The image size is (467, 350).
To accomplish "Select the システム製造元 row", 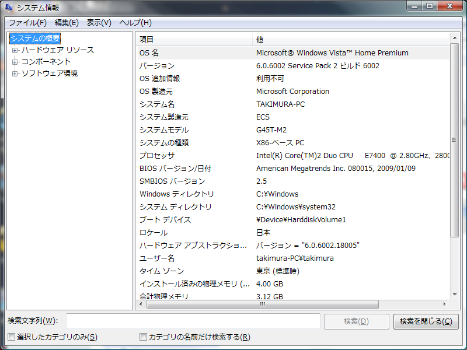I will coord(293,117).
